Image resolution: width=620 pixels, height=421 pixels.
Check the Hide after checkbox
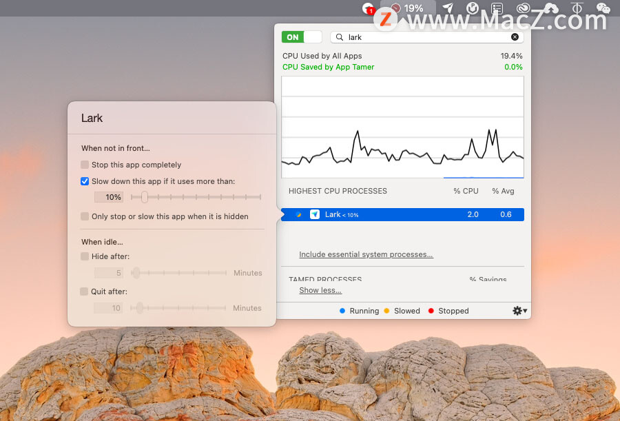tap(85, 256)
